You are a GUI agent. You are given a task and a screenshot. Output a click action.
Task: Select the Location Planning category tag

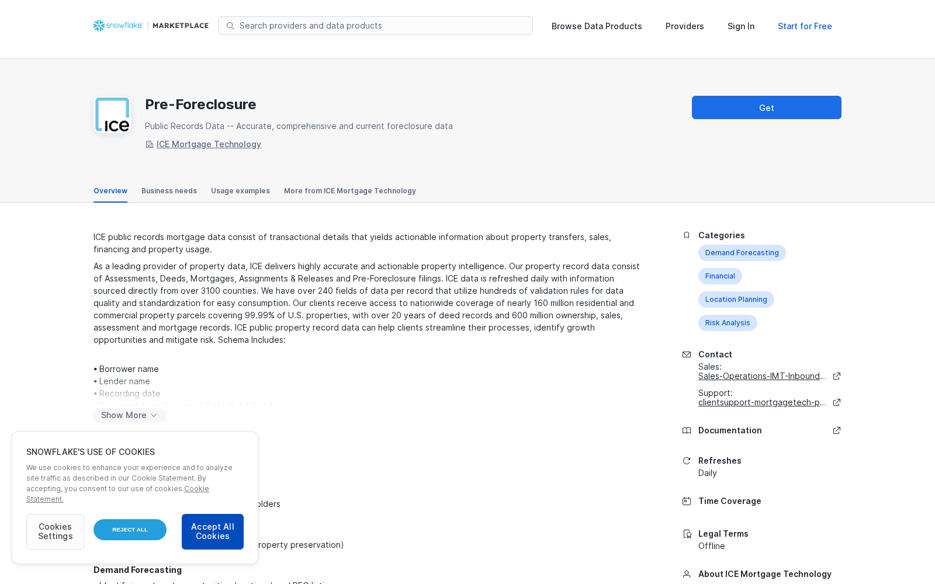(x=736, y=300)
